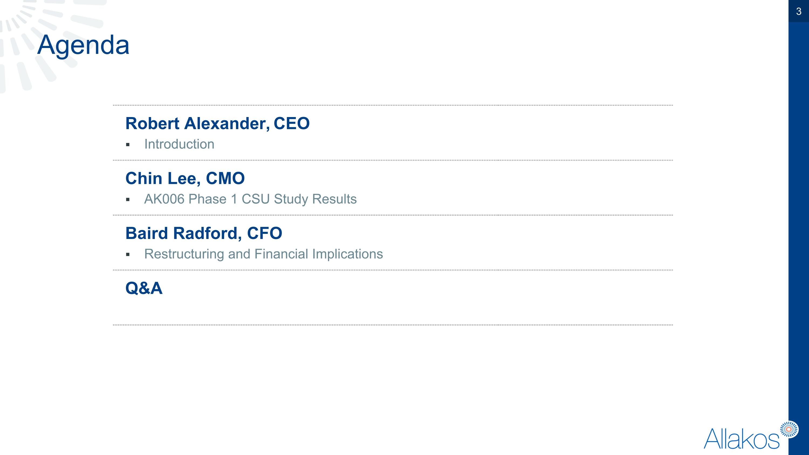The width and height of the screenshot is (809, 455).
Task: Select the Chin Lee, CMO heading
Action: coord(185,178)
